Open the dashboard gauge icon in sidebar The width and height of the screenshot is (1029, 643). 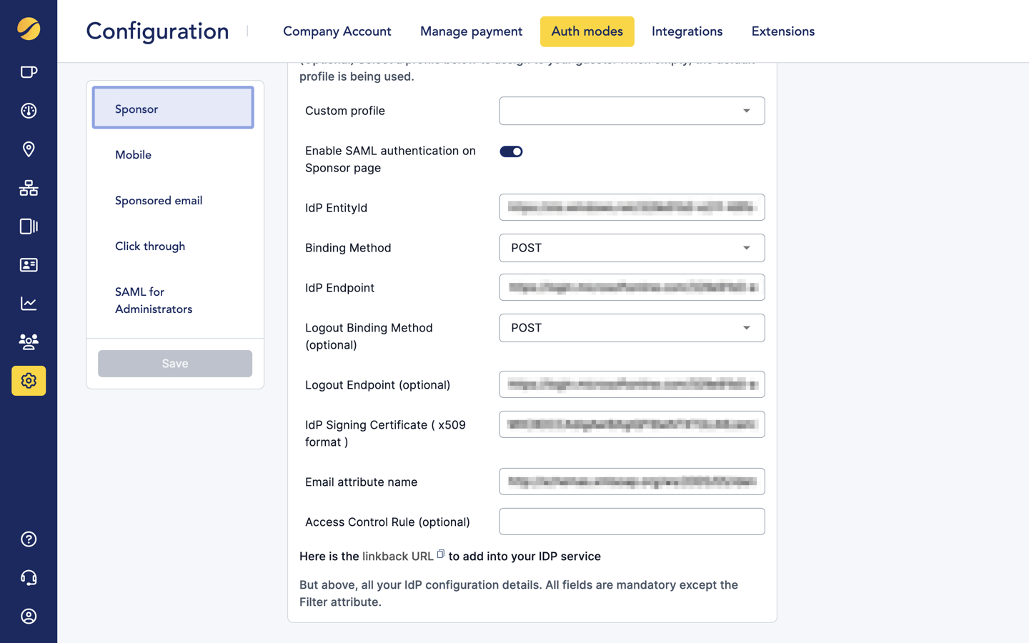click(x=29, y=111)
